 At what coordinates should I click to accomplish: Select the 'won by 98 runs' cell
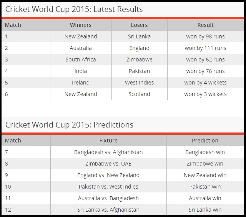205,36
